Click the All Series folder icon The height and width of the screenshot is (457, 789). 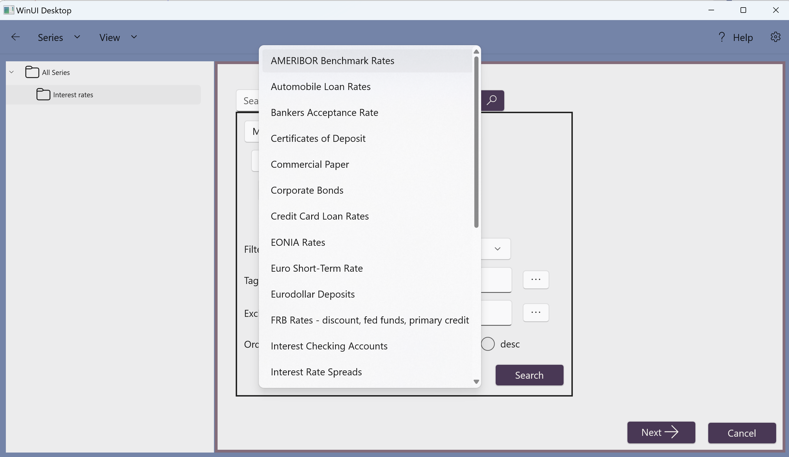32,72
